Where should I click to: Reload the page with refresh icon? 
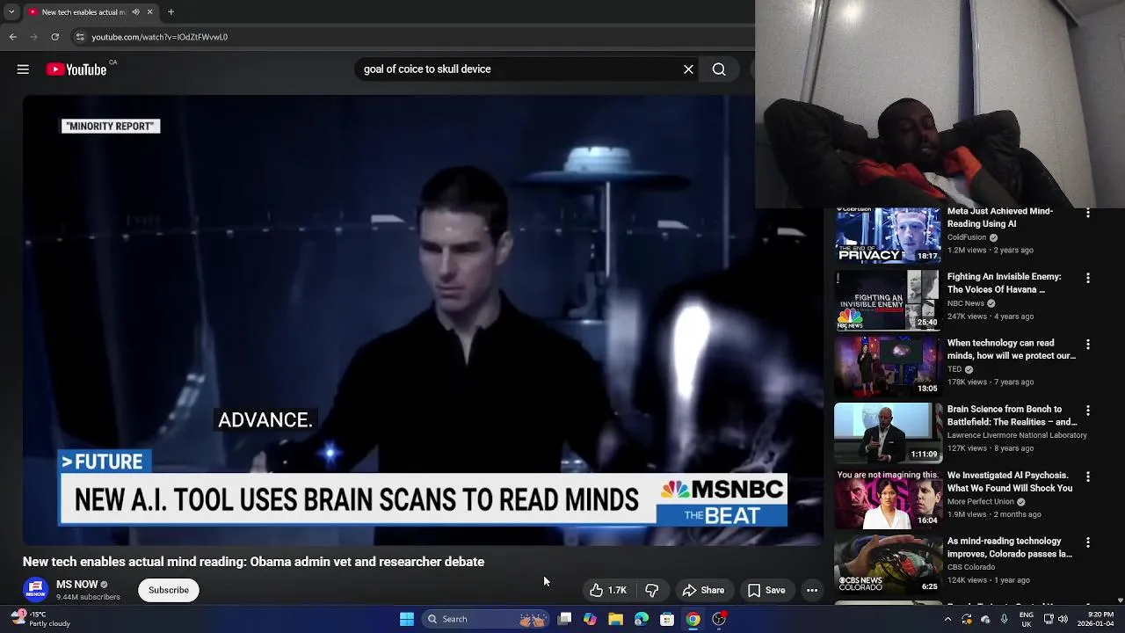pos(54,37)
